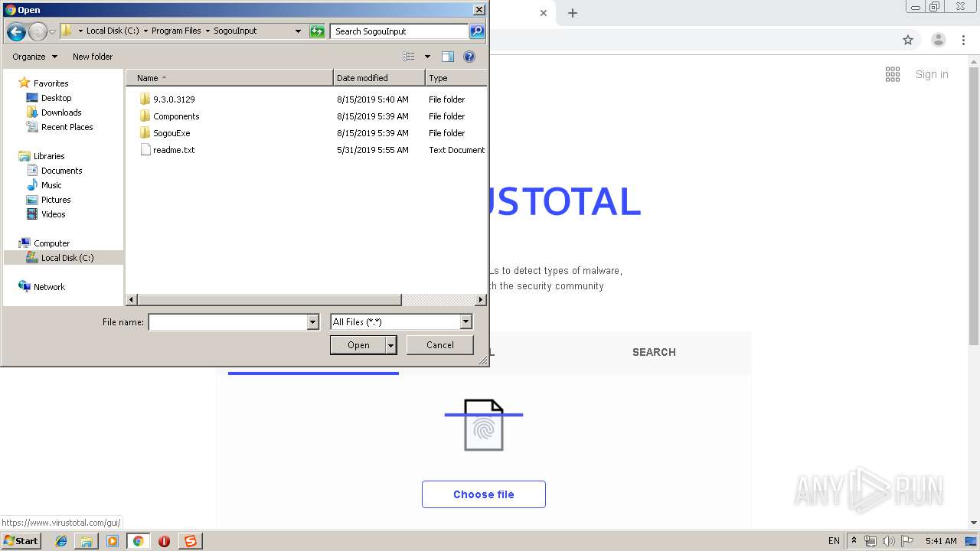The height and width of the screenshot is (551, 980).
Task: Click the Start button
Action: tap(21, 541)
